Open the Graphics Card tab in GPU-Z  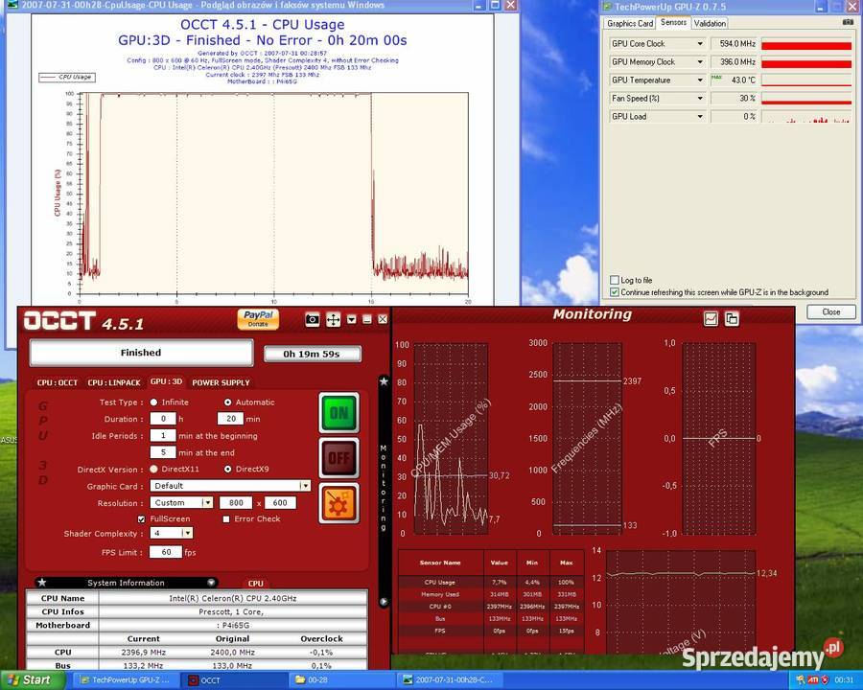point(630,23)
